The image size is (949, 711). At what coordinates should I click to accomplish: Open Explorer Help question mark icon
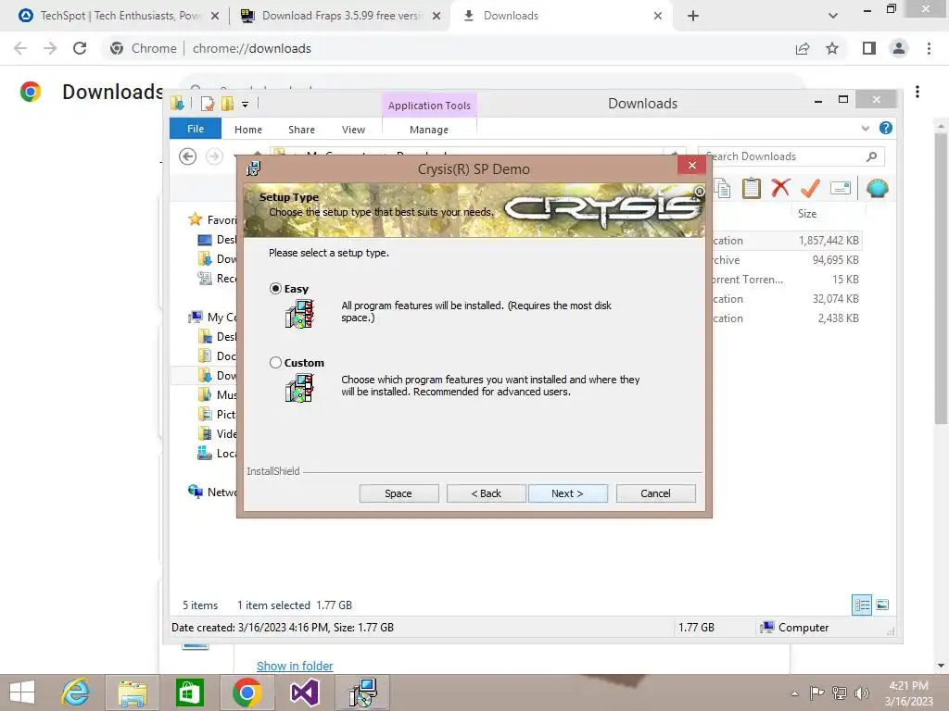[885, 128]
